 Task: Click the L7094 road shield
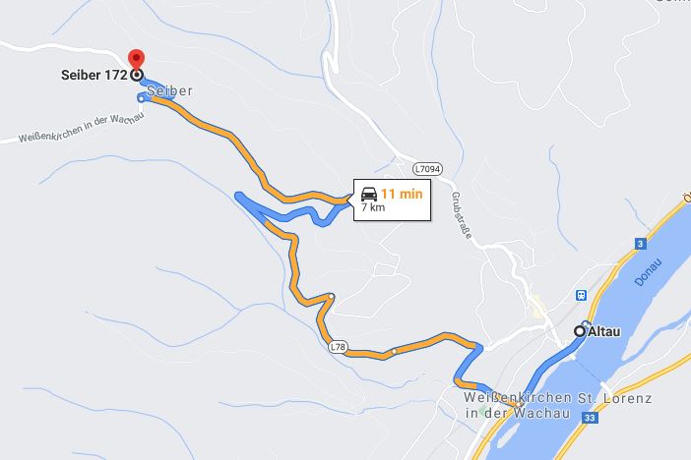click(x=427, y=169)
